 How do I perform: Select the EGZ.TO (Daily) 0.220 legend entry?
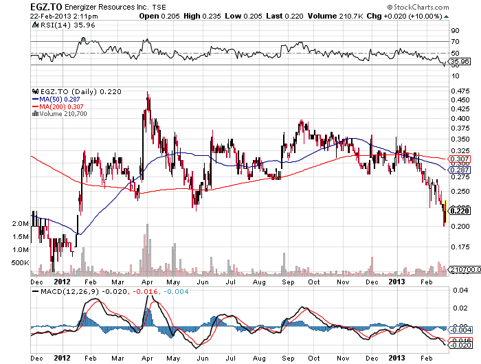click(x=81, y=91)
